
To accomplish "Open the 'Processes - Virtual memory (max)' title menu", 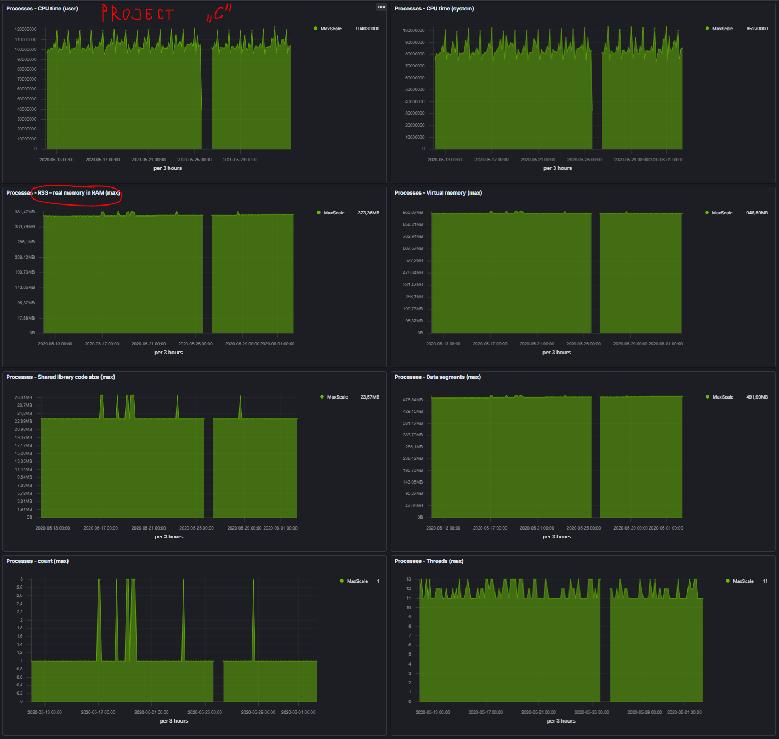I will point(438,193).
